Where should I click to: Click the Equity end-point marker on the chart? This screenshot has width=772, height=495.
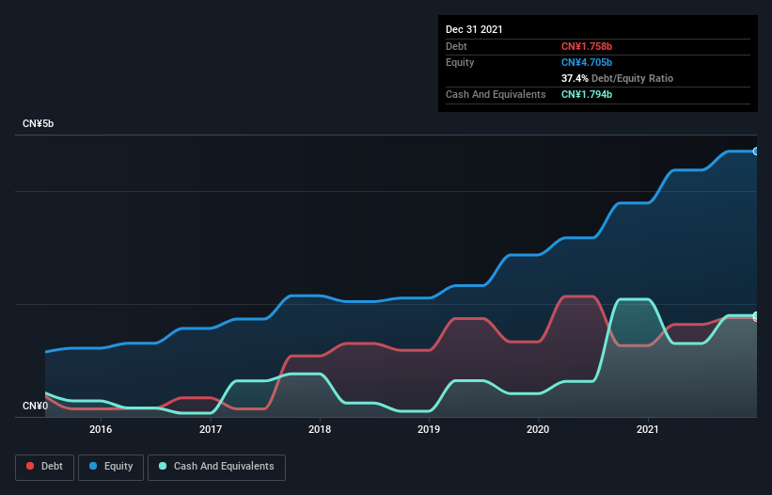(756, 152)
